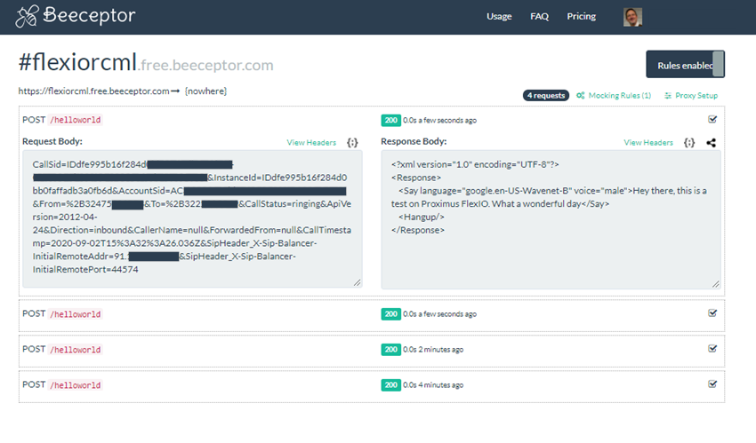Click the Proxy Setup sliders icon
The width and height of the screenshot is (756, 443).
668,95
